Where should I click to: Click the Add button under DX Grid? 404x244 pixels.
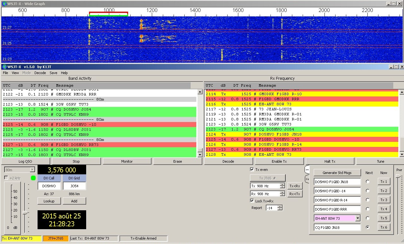74,201
